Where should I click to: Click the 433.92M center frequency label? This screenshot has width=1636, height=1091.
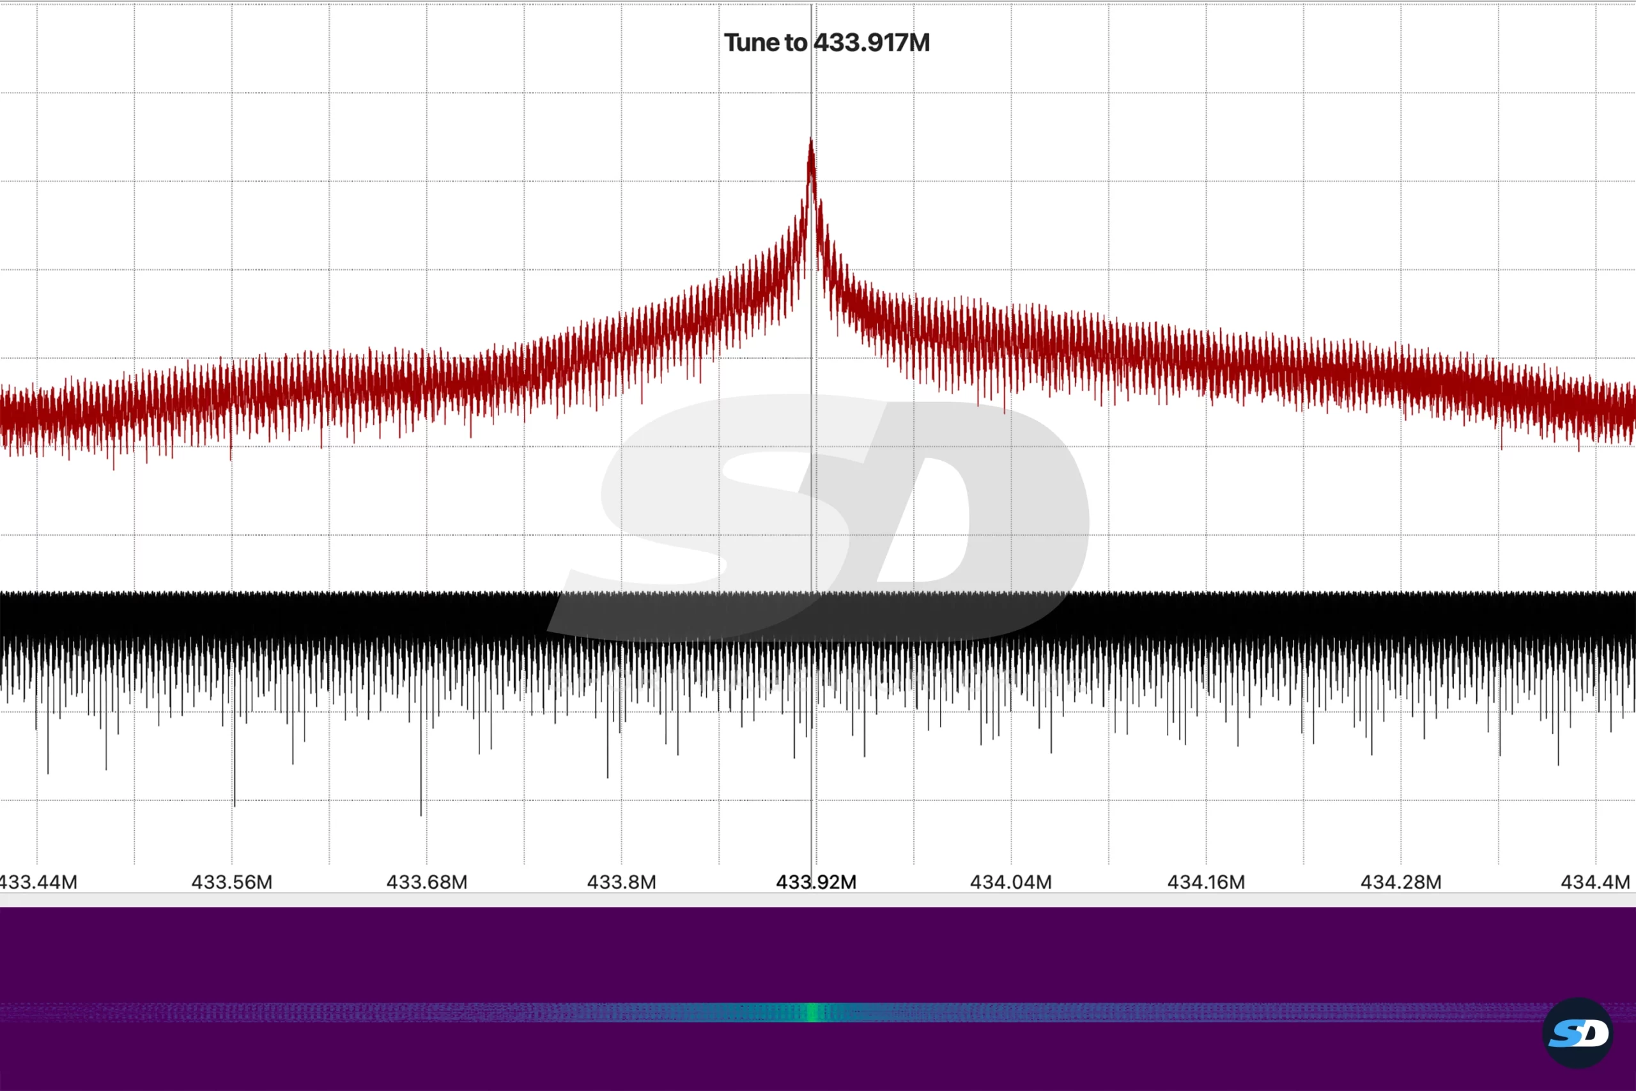(x=816, y=882)
